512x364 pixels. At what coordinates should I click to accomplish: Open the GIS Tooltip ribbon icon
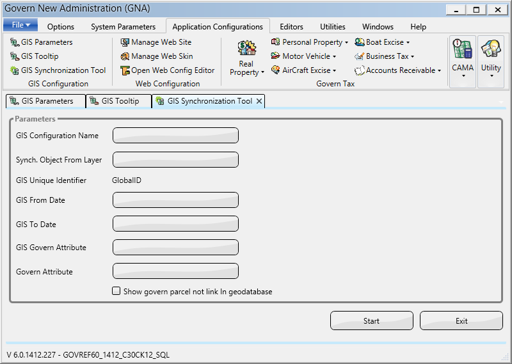click(15, 56)
